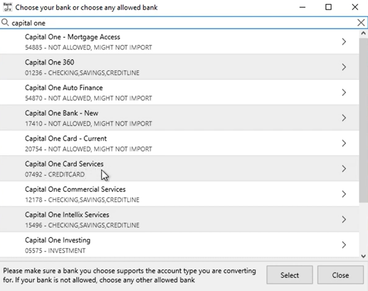Select 'Capital One 360' bank name
368x291 pixels.
click(49, 62)
